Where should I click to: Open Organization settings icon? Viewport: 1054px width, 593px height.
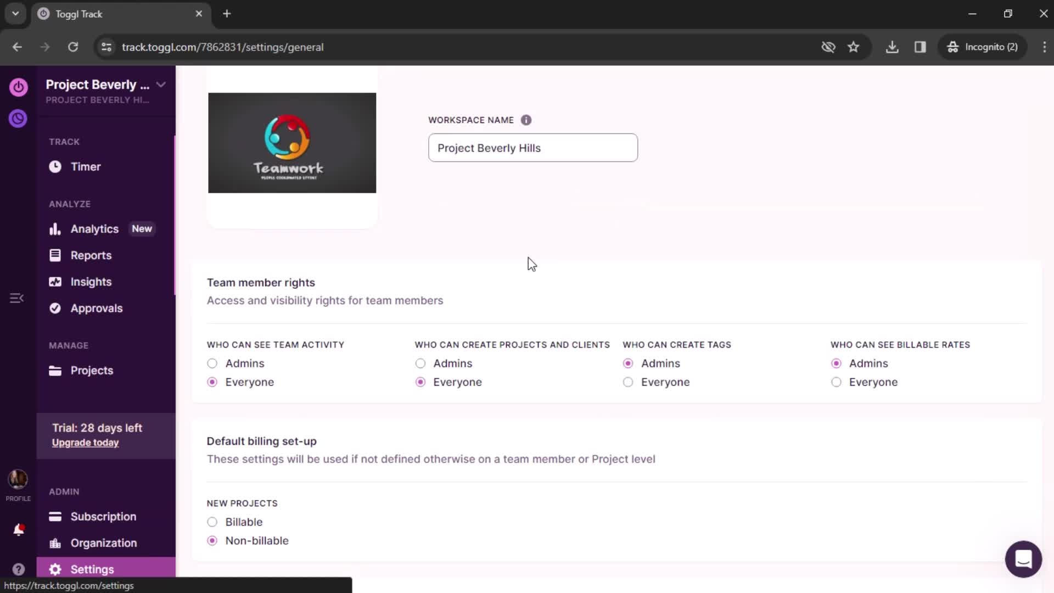click(x=56, y=543)
